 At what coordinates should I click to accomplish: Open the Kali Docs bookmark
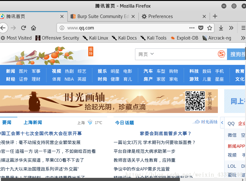124,38
